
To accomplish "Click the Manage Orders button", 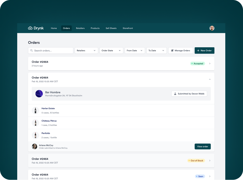I will [x=181, y=51].
